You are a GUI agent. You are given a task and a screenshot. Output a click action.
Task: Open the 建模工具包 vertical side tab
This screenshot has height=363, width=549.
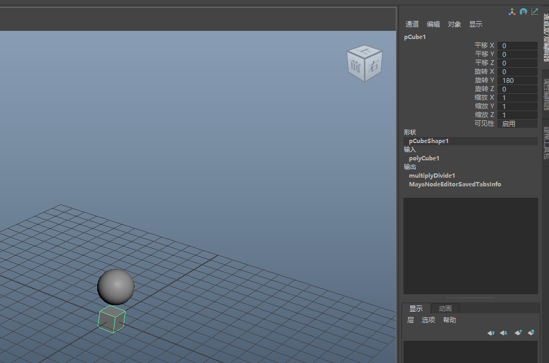coord(546,142)
